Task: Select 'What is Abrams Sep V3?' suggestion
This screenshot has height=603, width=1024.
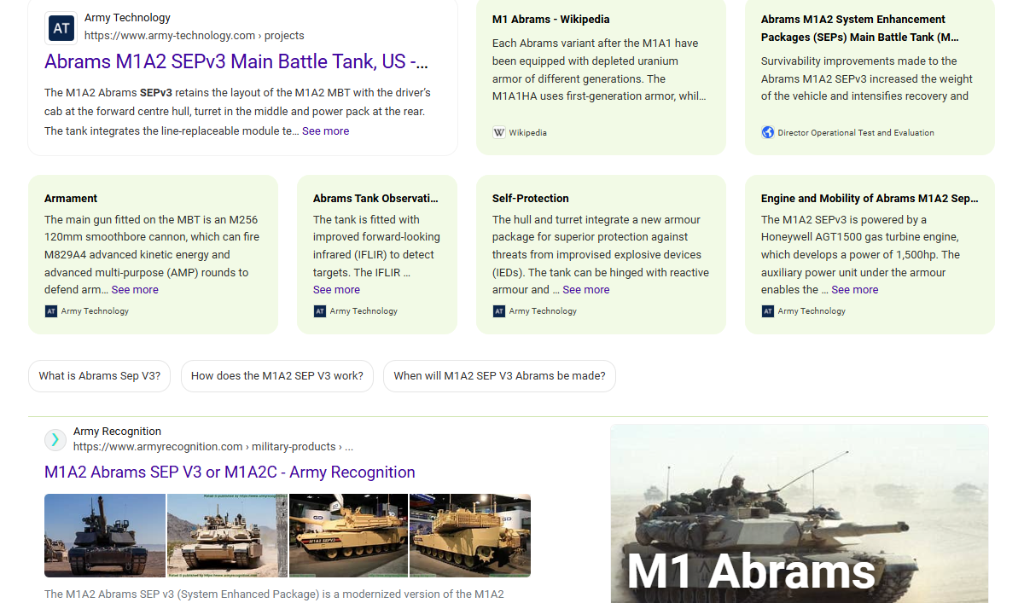Action: (x=100, y=376)
